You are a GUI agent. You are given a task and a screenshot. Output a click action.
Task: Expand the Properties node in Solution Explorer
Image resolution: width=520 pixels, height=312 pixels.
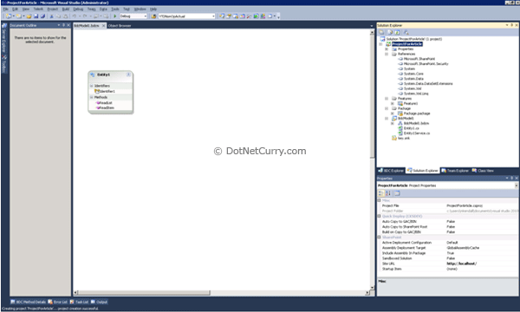pyautogui.click(x=387, y=49)
